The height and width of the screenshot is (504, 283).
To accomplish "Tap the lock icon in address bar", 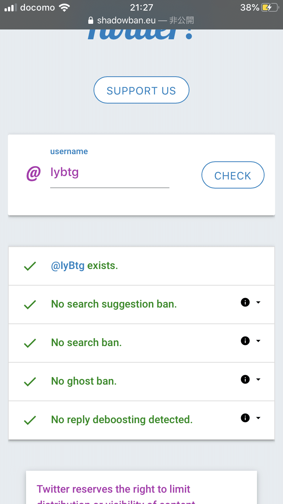I will coord(90,20).
